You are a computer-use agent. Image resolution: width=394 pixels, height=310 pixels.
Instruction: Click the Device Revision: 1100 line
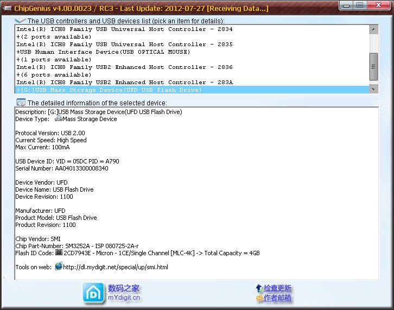[x=44, y=197]
